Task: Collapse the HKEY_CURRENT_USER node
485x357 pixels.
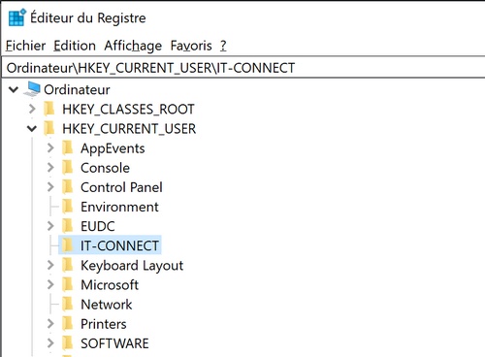Action: (x=32, y=129)
